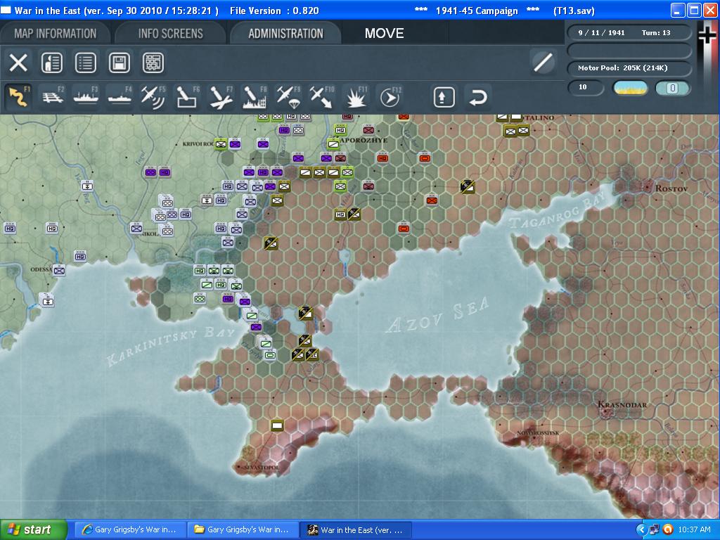
Task: Click the Stalino city label
Action: (x=538, y=118)
